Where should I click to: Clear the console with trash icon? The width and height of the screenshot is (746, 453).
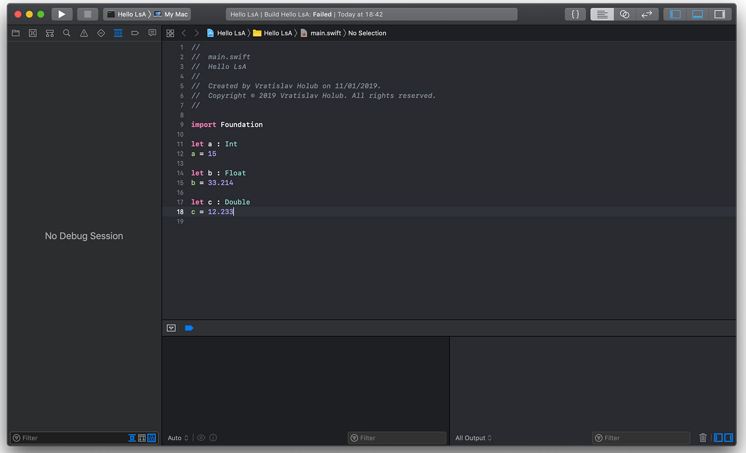click(x=703, y=438)
